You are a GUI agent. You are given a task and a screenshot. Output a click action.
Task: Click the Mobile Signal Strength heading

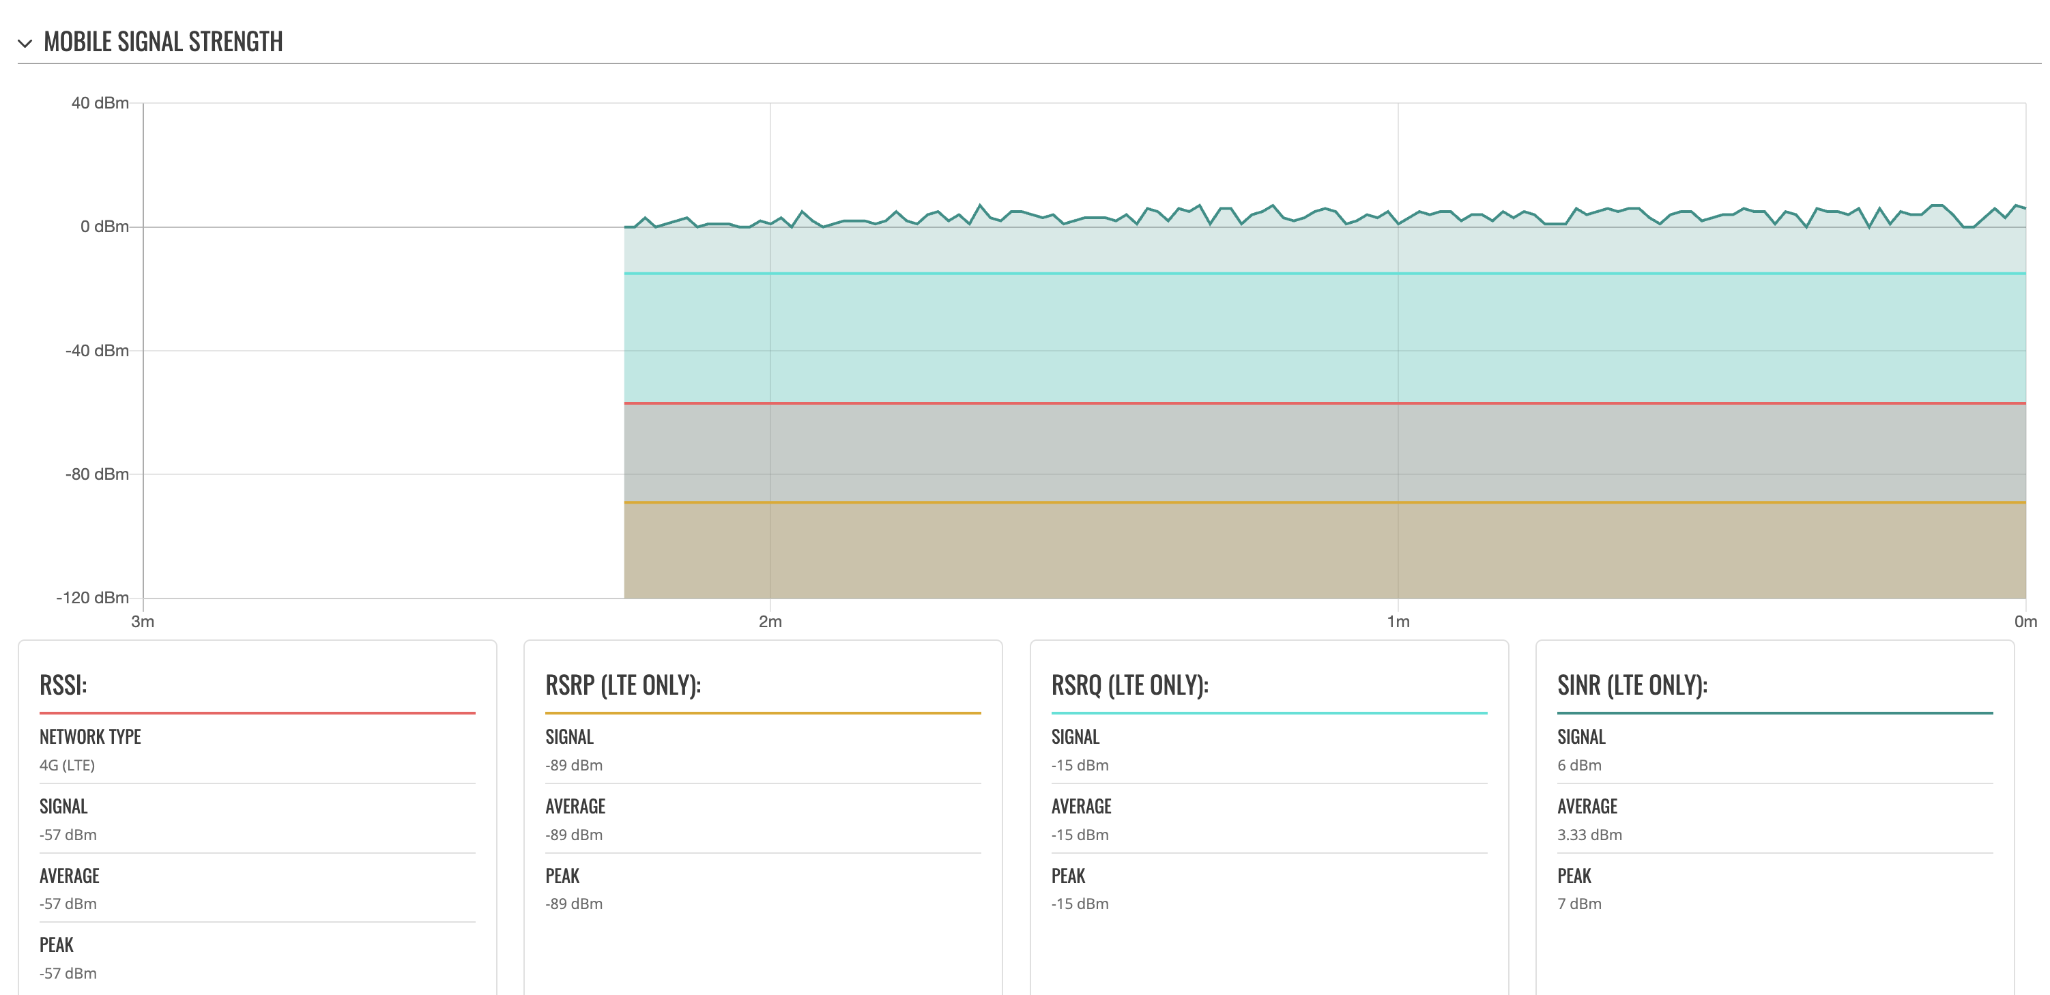[x=163, y=42]
